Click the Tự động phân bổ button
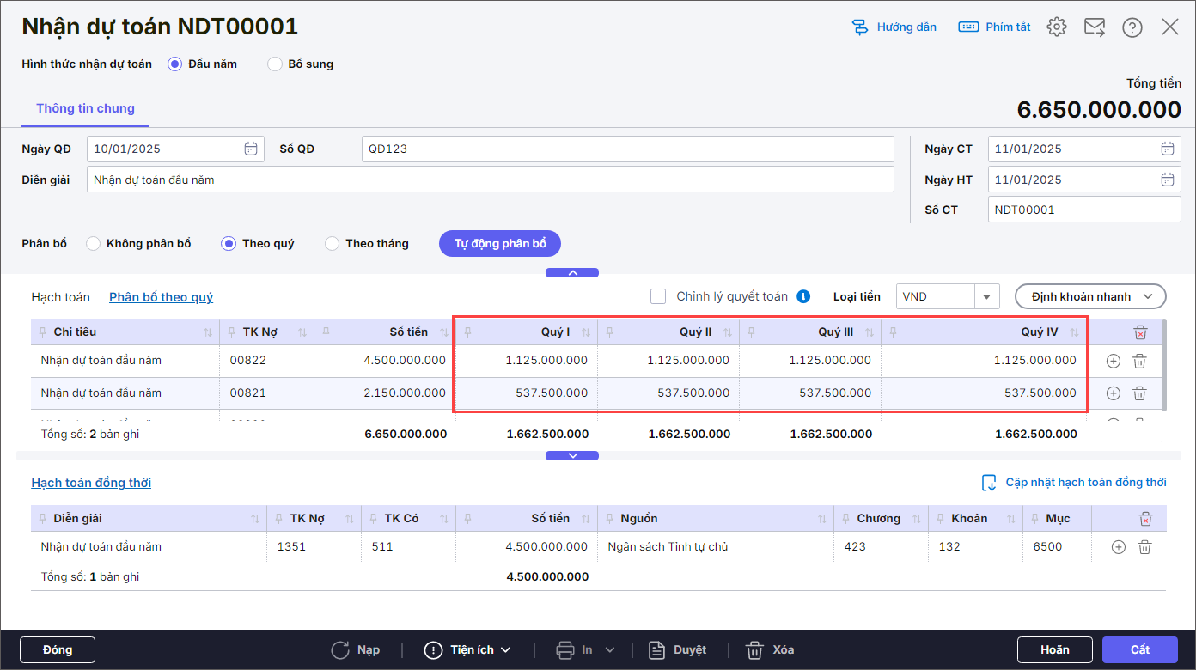Viewport: 1196px width, 670px height. (500, 244)
